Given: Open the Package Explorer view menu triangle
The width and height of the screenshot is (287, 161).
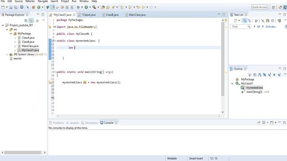Looking at the screenshot, I should click(43, 20).
